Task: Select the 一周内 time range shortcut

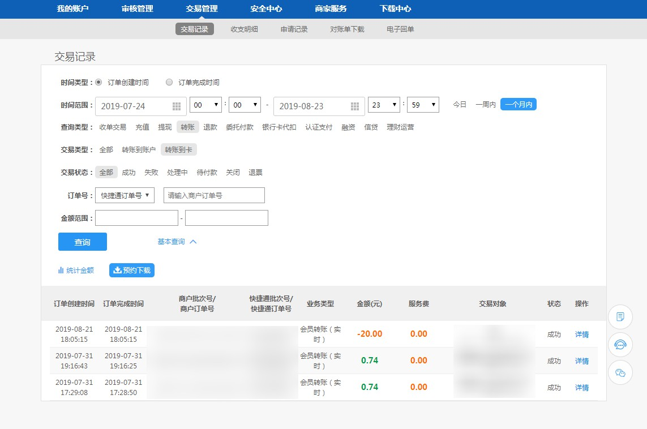Action: pyautogui.click(x=486, y=105)
